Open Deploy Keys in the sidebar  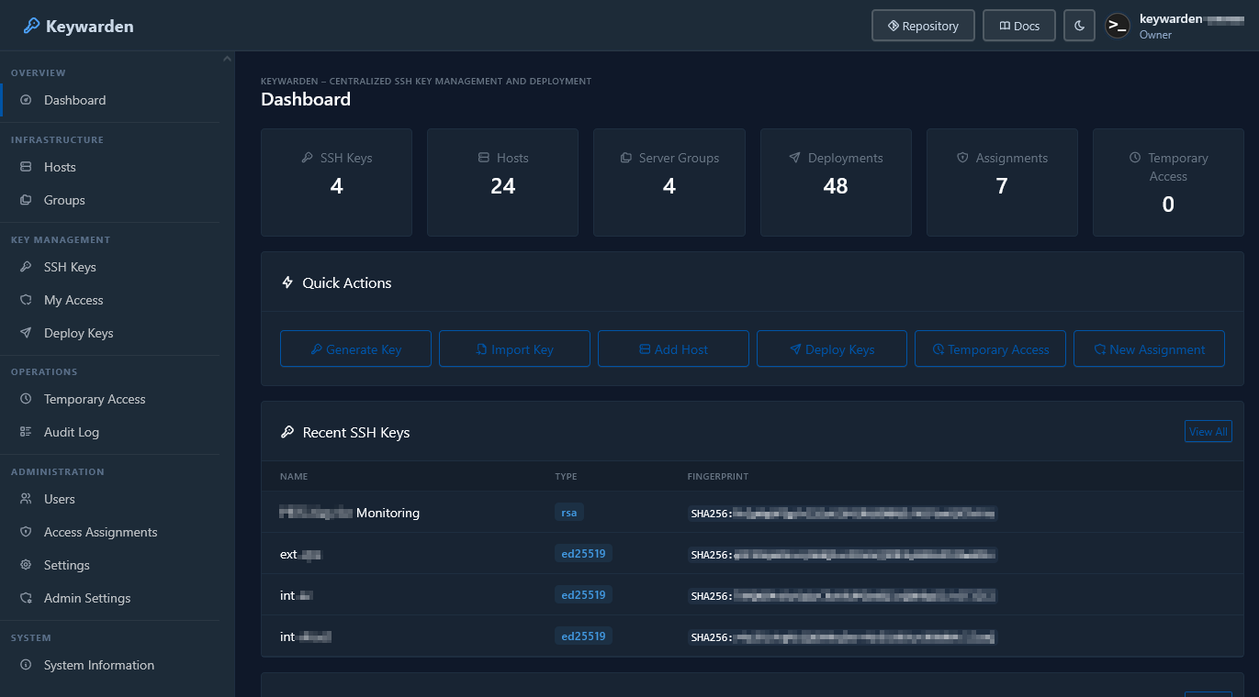(110, 333)
